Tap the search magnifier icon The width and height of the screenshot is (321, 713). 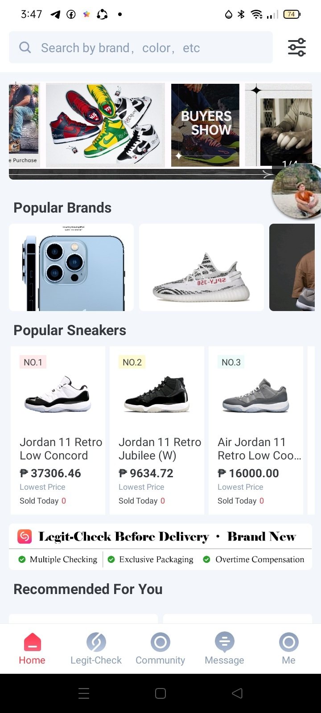[25, 48]
